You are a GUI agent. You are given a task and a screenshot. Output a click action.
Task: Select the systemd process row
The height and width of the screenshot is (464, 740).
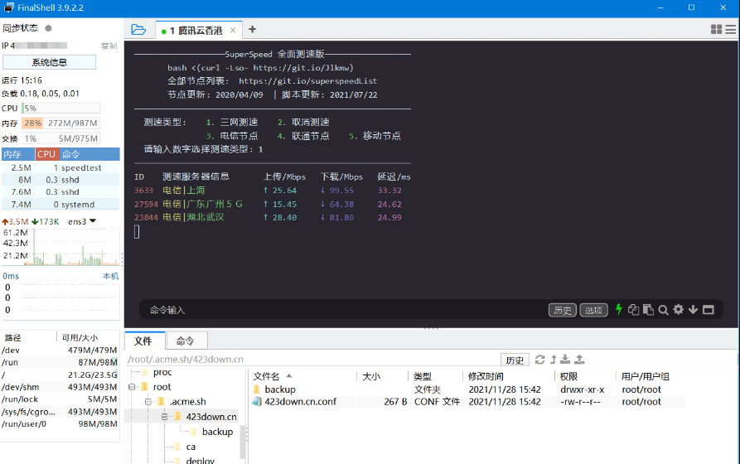60,205
